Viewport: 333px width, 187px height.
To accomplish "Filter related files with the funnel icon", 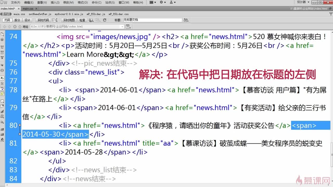I will [x=331, y=14].
